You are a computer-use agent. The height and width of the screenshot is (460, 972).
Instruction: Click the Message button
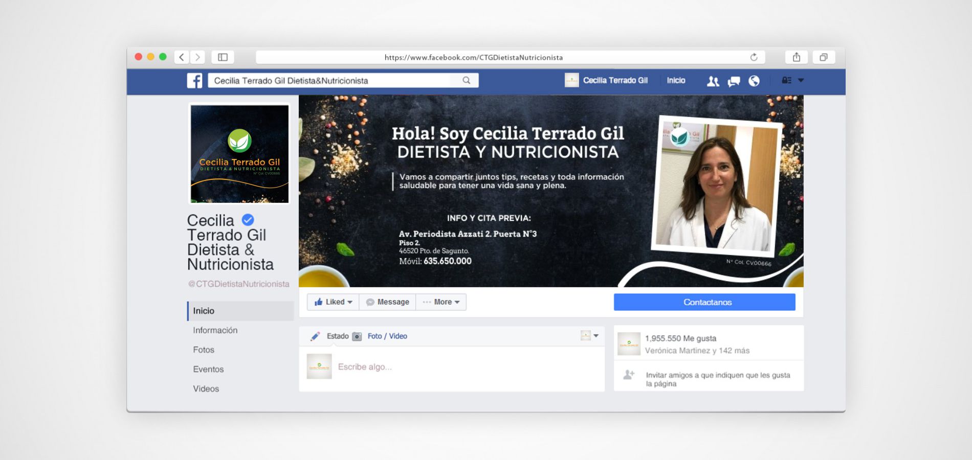387,302
